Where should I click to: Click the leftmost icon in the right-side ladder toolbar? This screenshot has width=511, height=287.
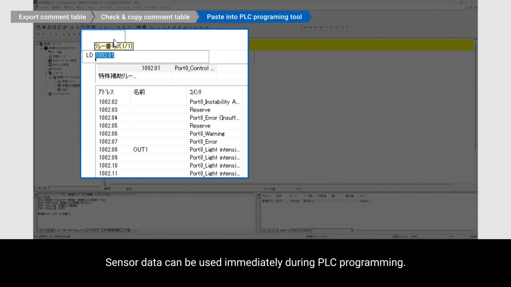tap(305, 28)
